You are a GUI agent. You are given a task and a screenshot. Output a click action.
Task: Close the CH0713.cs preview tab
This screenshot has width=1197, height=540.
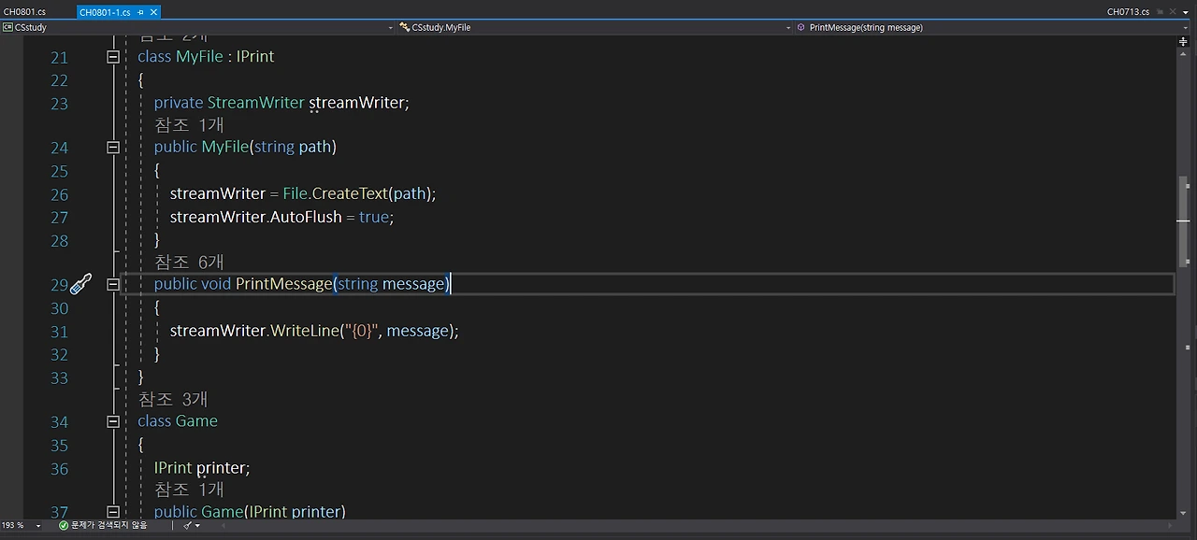tap(1172, 12)
